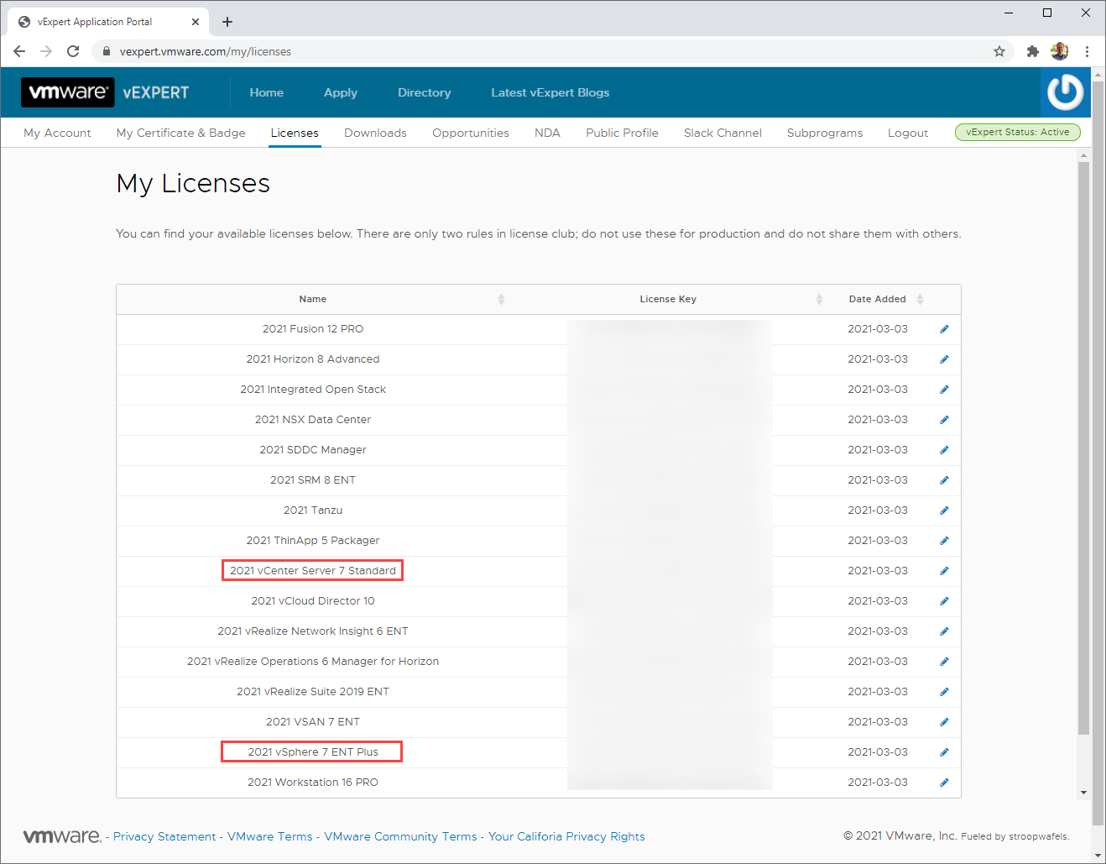Viewport: 1106px width, 864px height.
Task: Open the Chrome three-dot menu
Action: tap(1087, 51)
